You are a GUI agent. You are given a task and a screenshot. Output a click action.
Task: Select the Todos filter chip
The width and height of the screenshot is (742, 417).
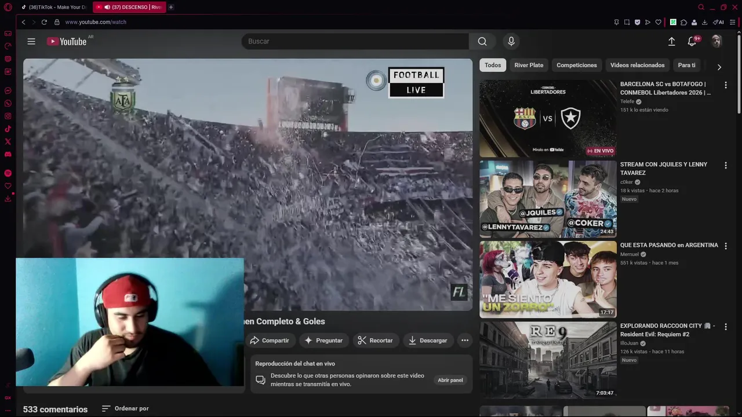click(x=493, y=65)
